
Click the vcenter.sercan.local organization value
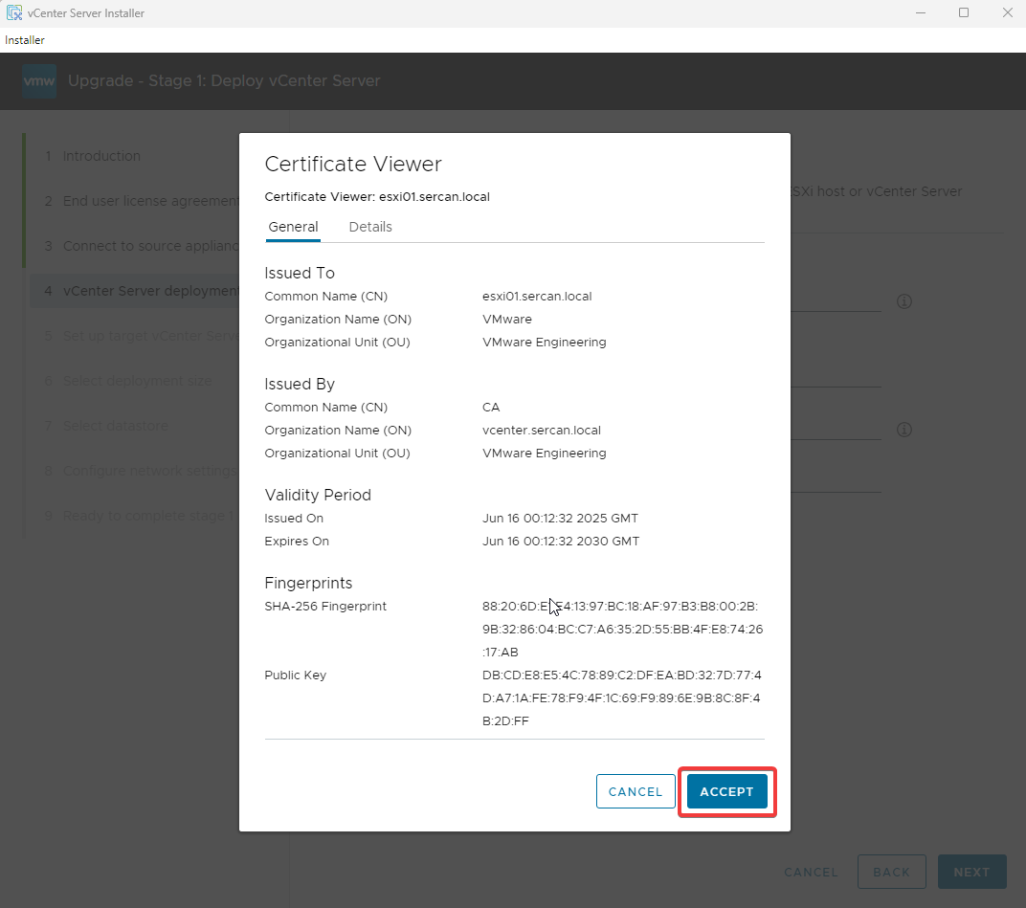541,431
